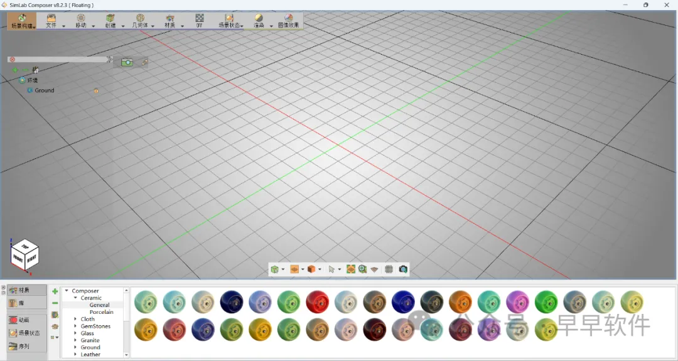Viewport: 678px width, 361px height.
Task: Open the 场景构建 workbench menu
Action: pyautogui.click(x=21, y=21)
